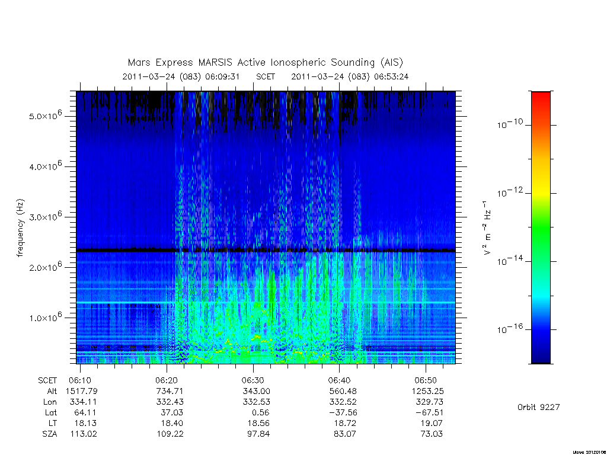Viewport: 607px width, 455px height.
Task: Click the '1.0×10^6' frequency tick label
Action: (x=45, y=318)
